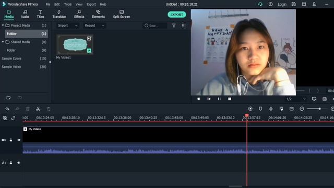334x188 pixels.
Task: Add a new folder in media panel
Action: point(8,98)
